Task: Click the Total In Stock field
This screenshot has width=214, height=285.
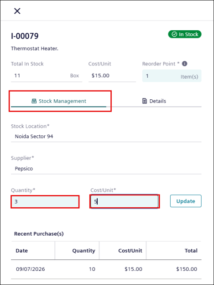Action: pyautogui.click(x=47, y=75)
